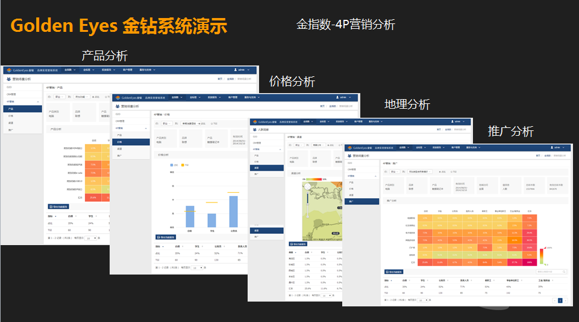Click admin user icon in 产品分析 window

[235, 70]
